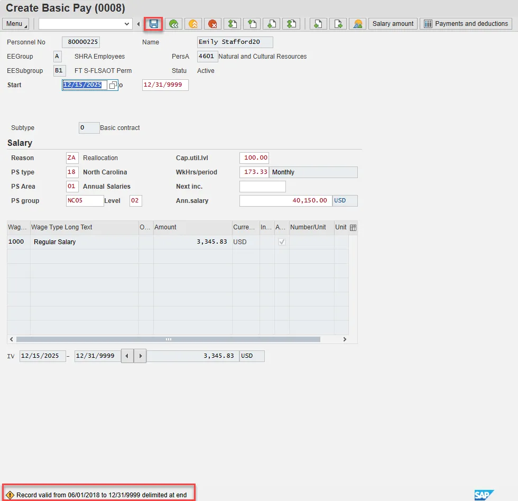This screenshot has height=501, width=518.
Task: Click the Save icon in toolbar
Action: click(x=154, y=24)
